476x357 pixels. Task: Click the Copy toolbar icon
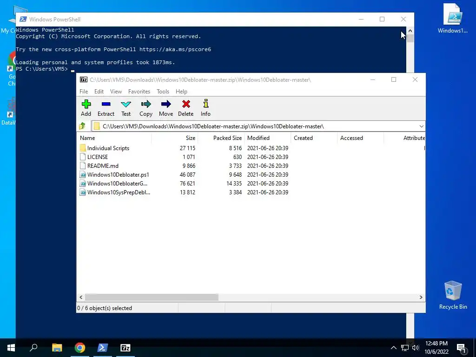click(x=145, y=108)
